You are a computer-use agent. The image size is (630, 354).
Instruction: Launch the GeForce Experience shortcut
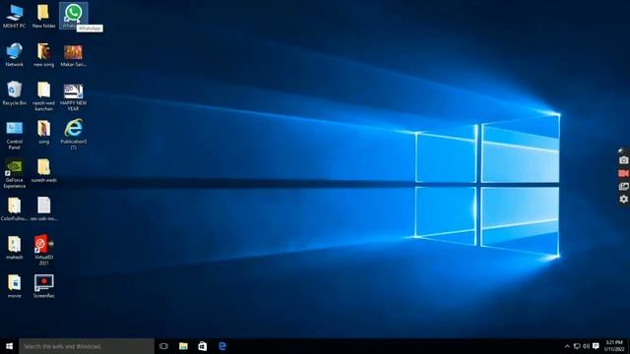(x=14, y=173)
